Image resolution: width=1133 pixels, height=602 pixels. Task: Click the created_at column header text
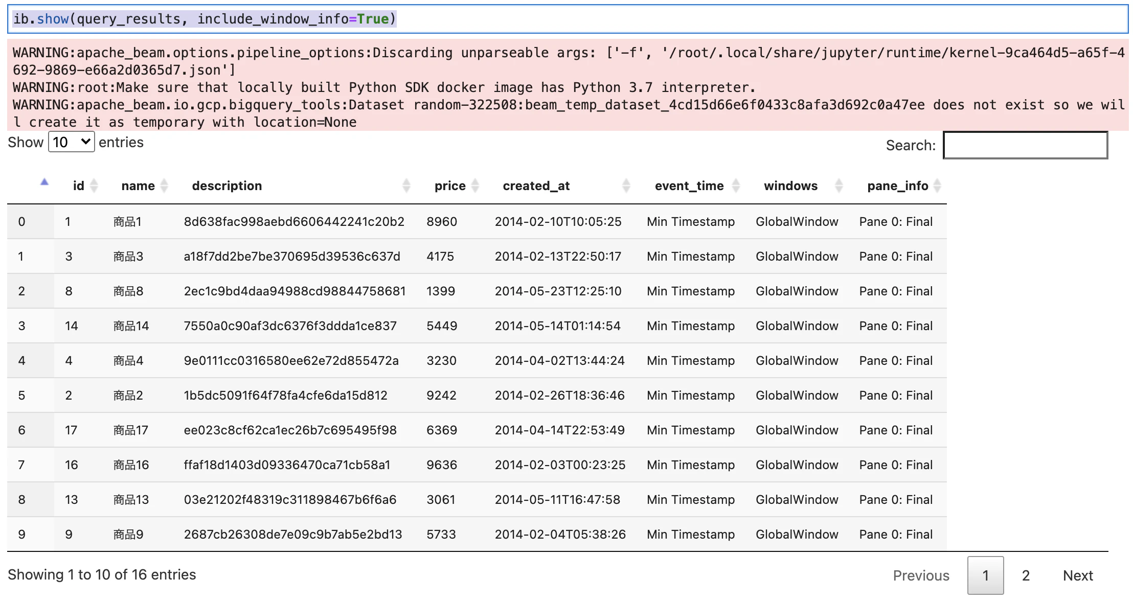(x=536, y=186)
